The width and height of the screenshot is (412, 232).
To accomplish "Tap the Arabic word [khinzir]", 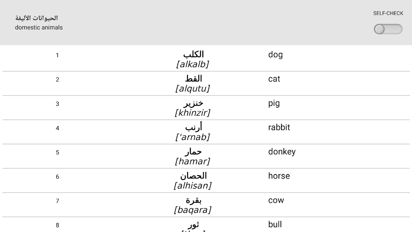I will (193, 108).
